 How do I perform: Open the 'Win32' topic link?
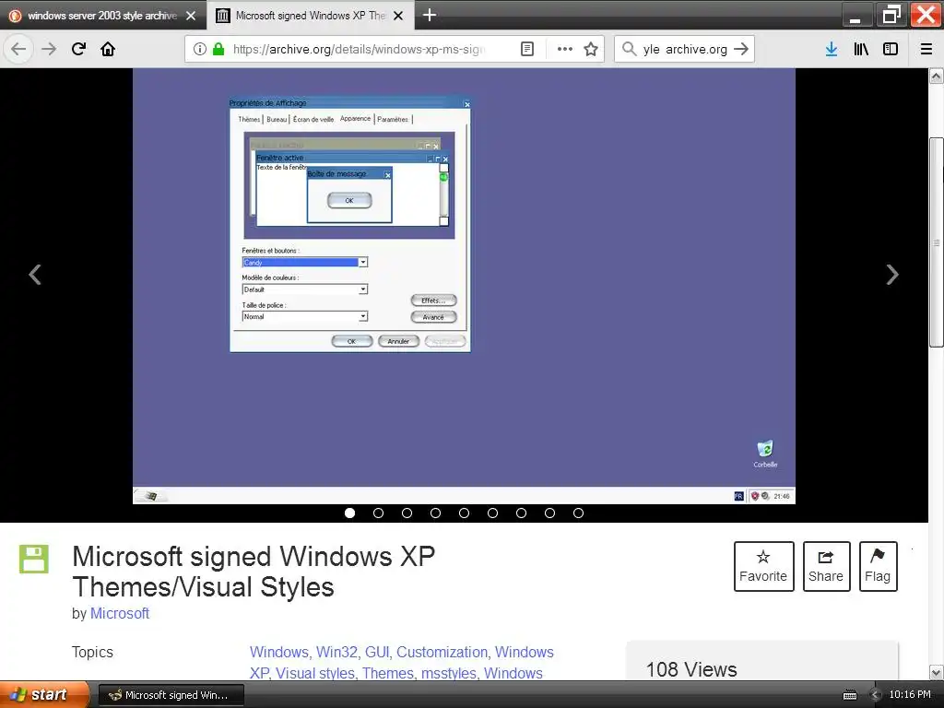click(x=336, y=652)
